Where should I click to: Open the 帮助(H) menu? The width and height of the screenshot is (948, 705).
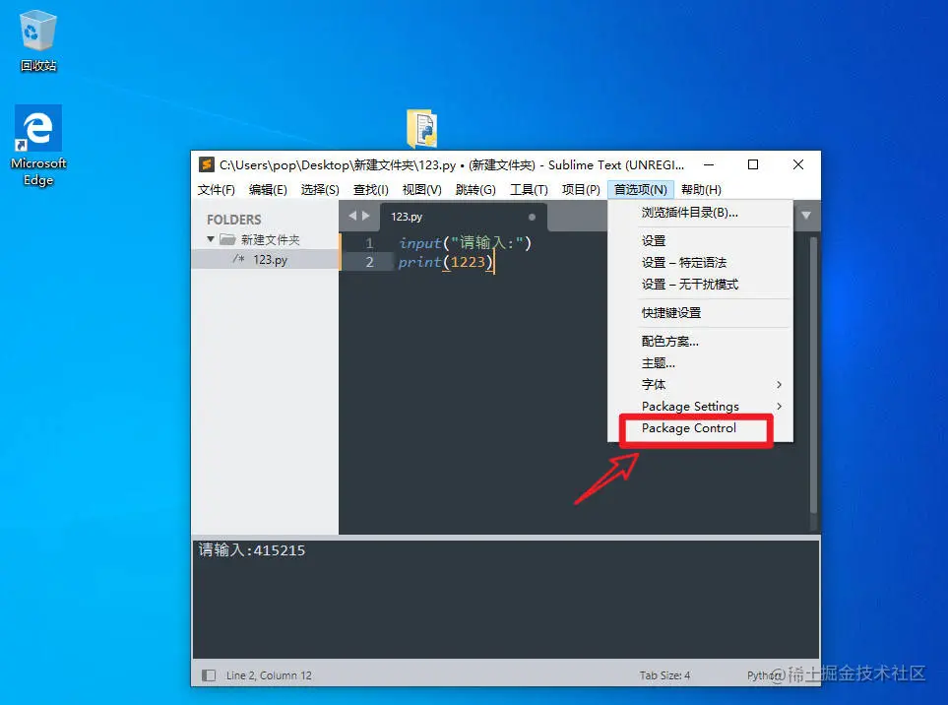click(x=701, y=190)
